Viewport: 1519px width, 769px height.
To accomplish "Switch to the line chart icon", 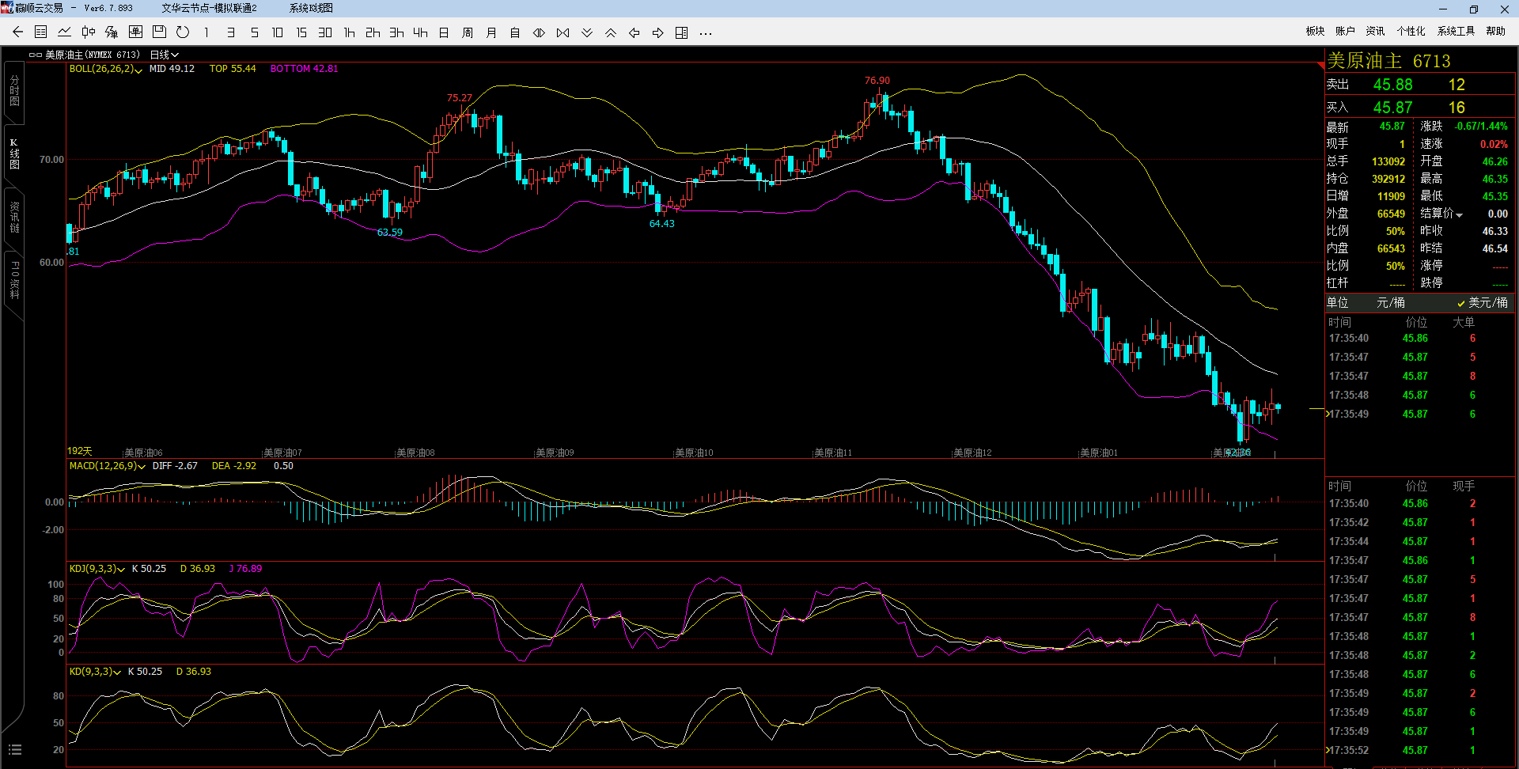I will (x=65, y=32).
